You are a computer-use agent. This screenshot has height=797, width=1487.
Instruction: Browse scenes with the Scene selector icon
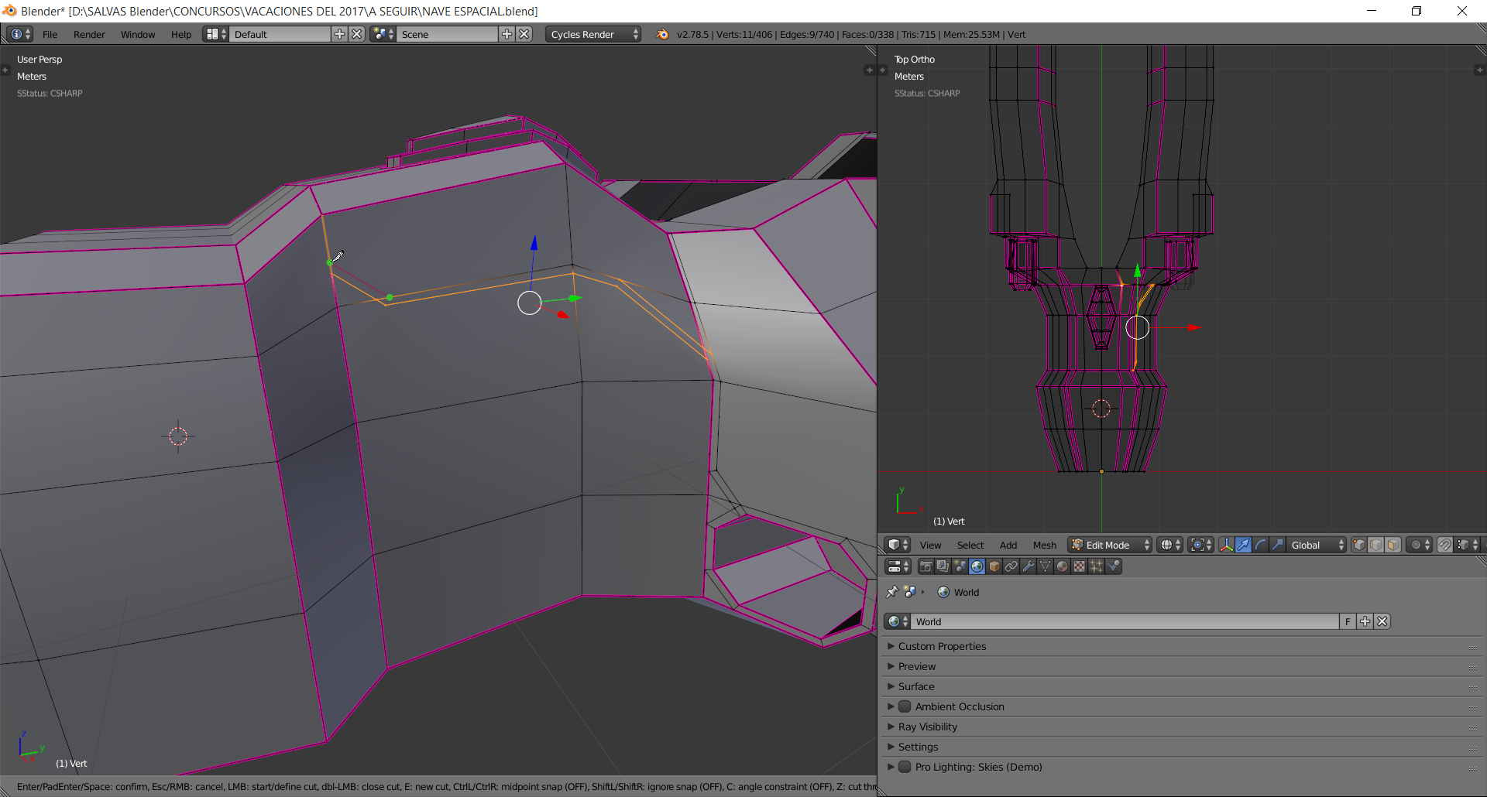[383, 34]
